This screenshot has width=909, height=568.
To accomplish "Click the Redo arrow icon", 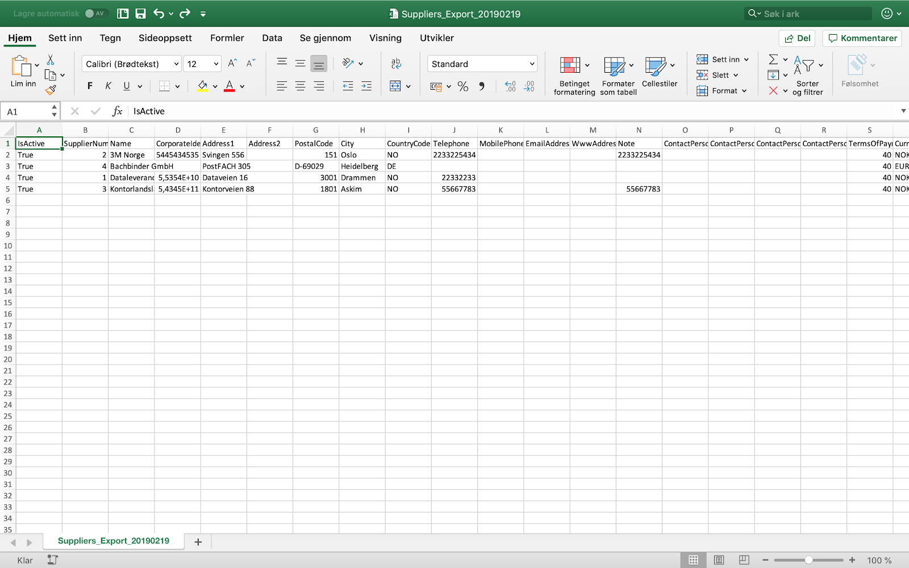I will click(x=185, y=14).
